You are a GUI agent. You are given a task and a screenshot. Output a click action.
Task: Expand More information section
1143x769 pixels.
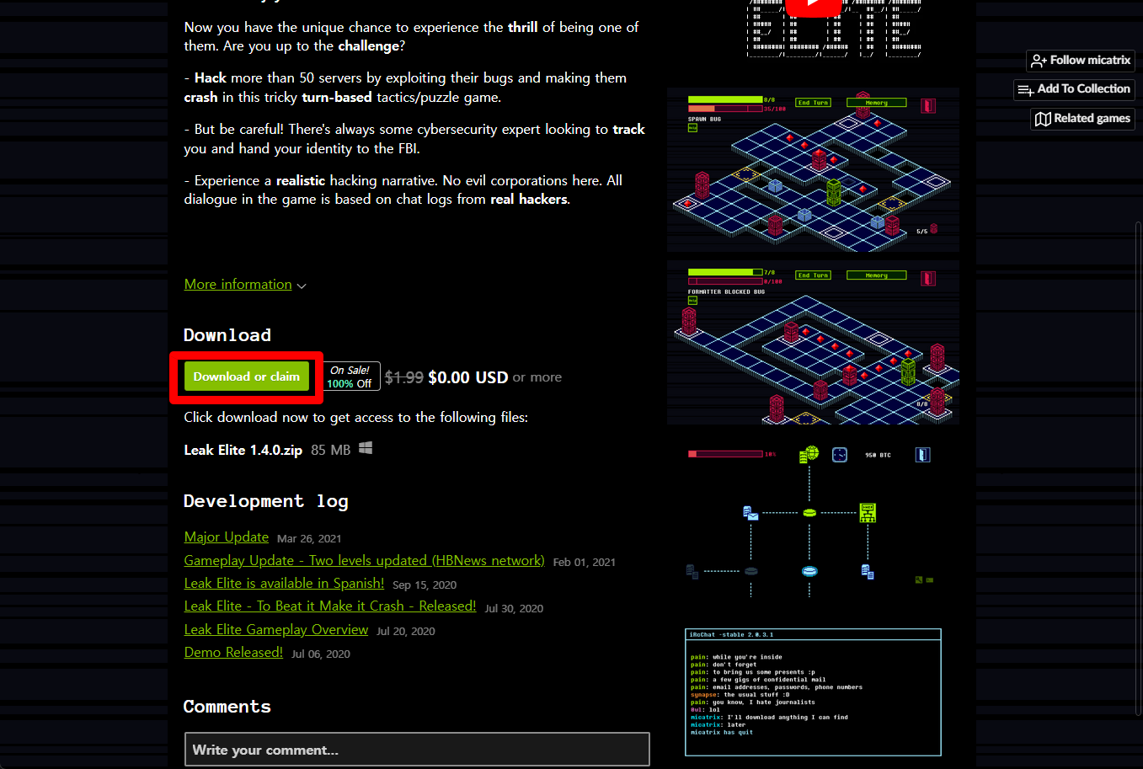(238, 285)
